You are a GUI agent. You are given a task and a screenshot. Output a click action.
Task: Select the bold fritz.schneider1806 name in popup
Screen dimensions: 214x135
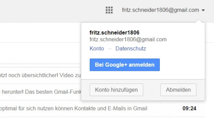[x=114, y=32]
